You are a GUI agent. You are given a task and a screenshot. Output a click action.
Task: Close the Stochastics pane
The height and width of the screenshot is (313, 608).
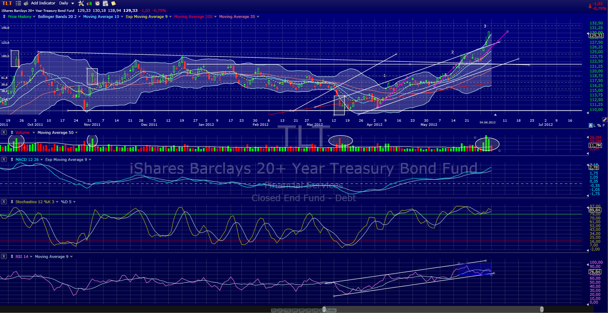[4, 202]
